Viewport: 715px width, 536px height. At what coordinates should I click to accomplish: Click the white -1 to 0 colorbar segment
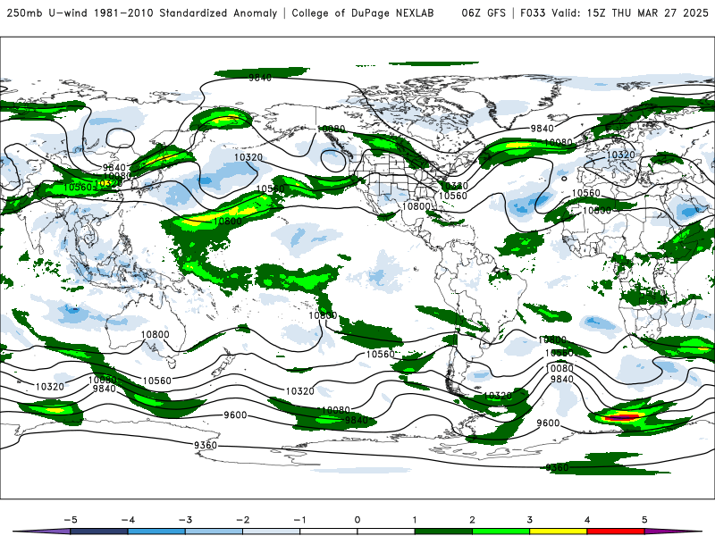[329, 532]
